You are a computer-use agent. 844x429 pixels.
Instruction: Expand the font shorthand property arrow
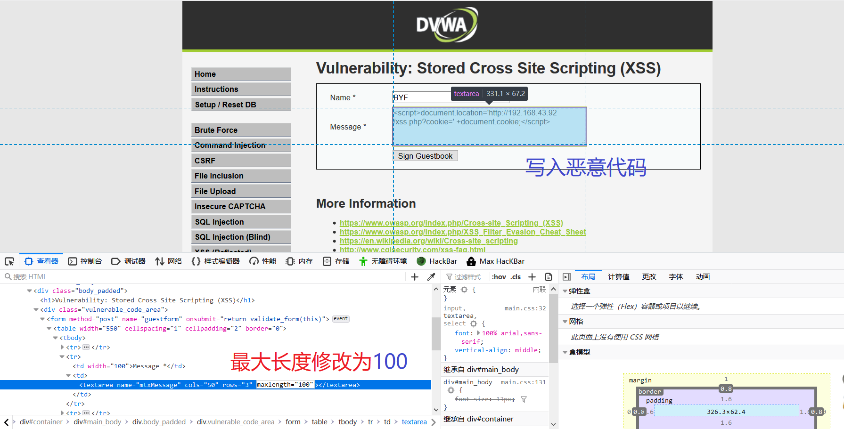[479, 333]
